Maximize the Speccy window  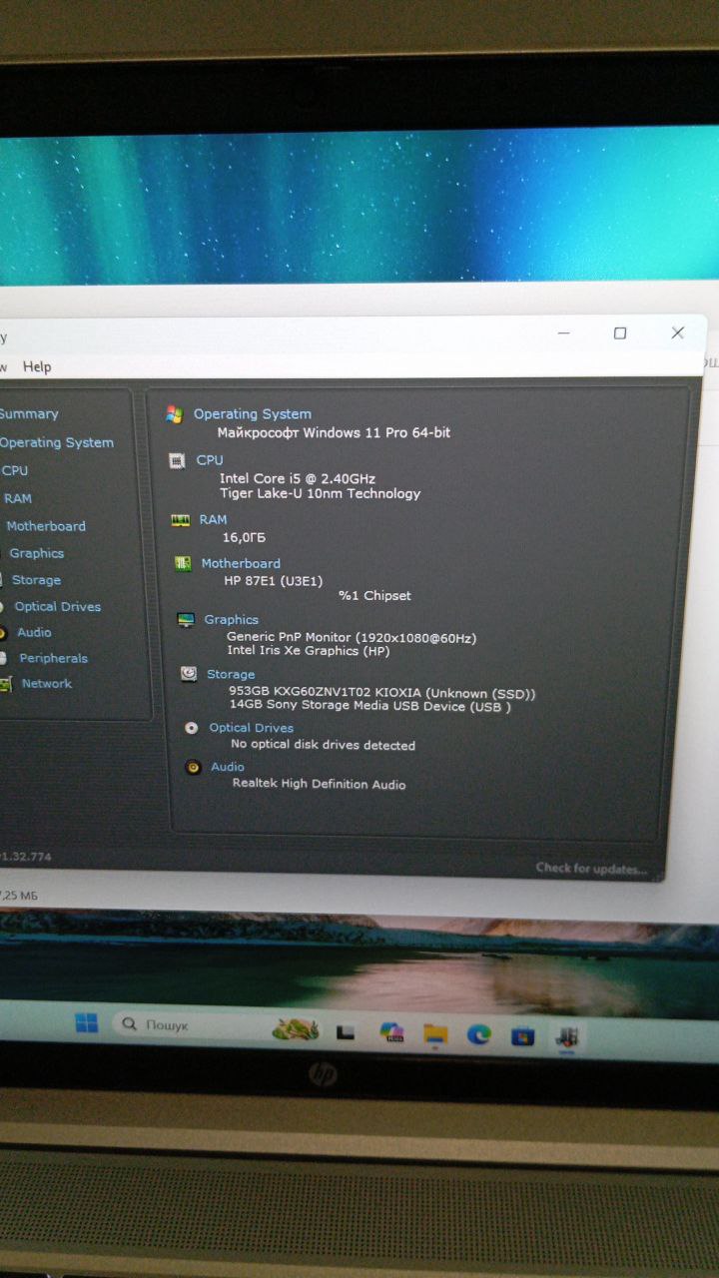620,333
